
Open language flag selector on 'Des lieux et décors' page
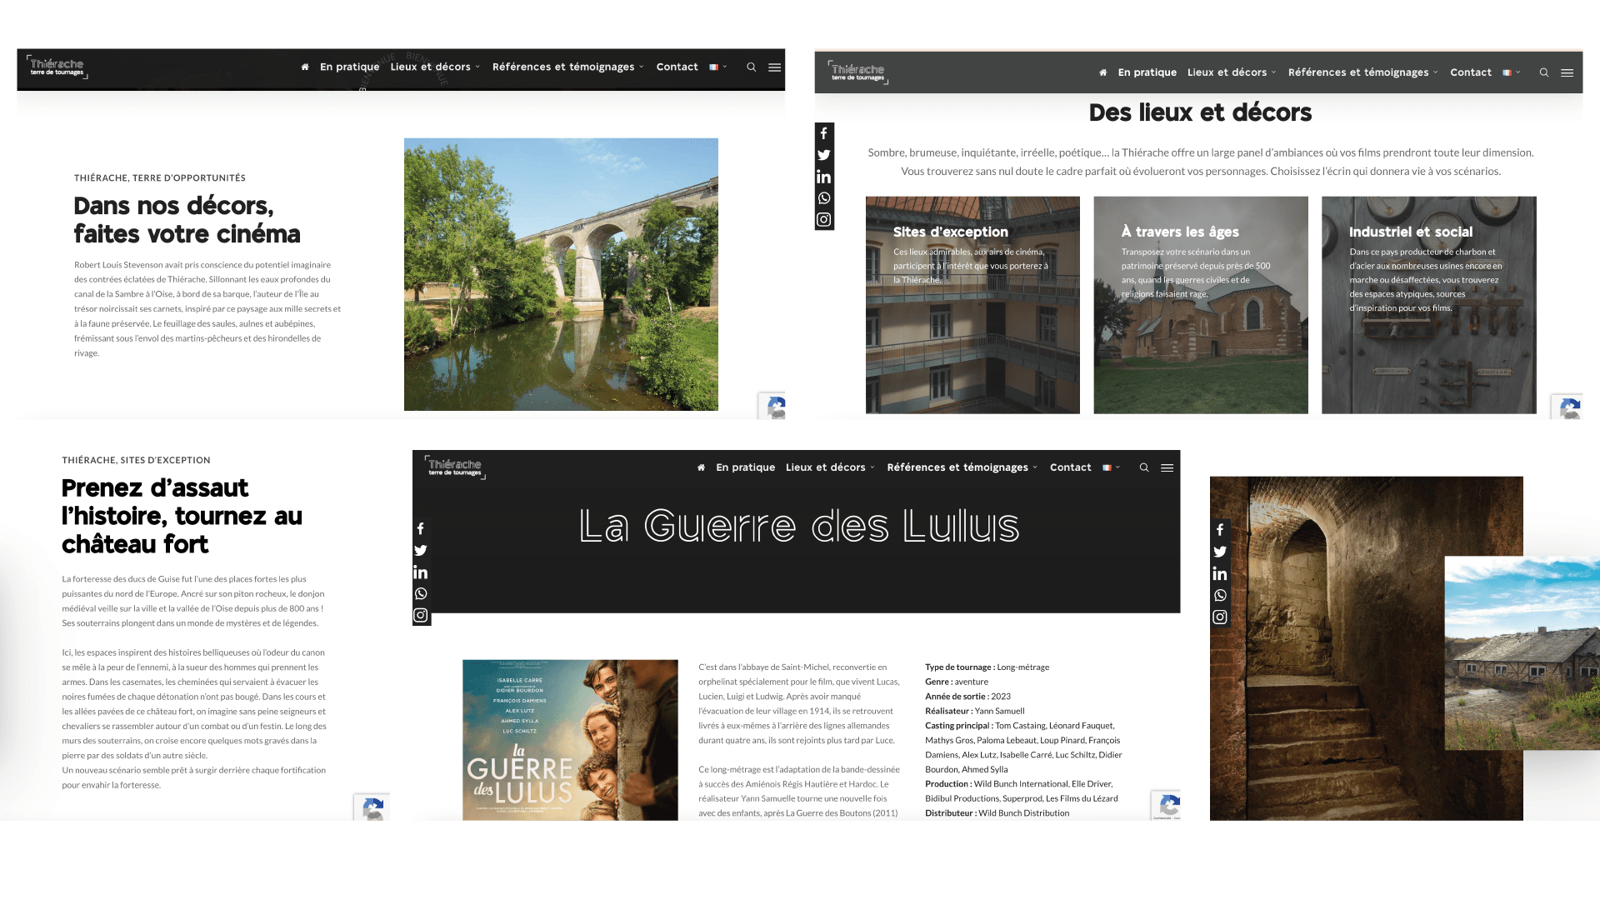click(x=1512, y=72)
